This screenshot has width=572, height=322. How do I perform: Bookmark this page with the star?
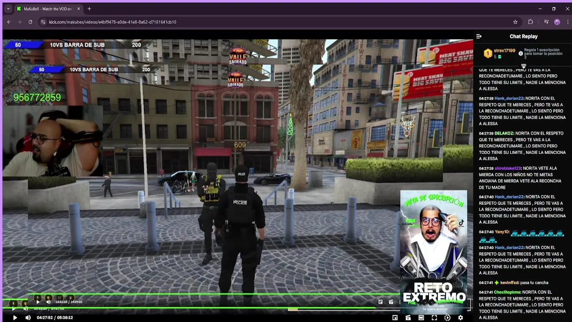tap(515, 22)
